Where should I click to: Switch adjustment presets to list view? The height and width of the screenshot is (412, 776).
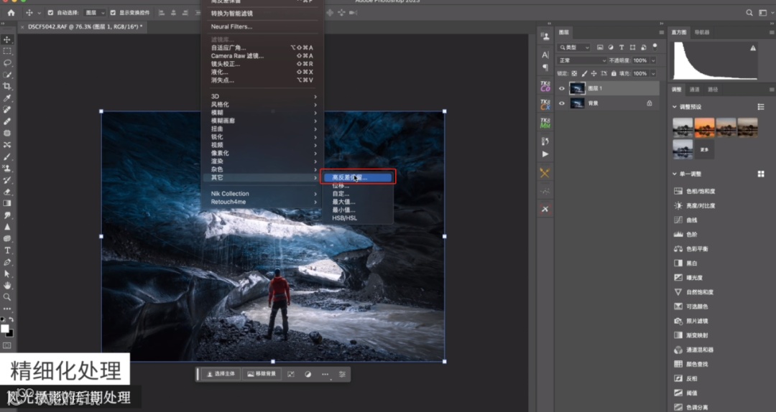[x=761, y=107]
